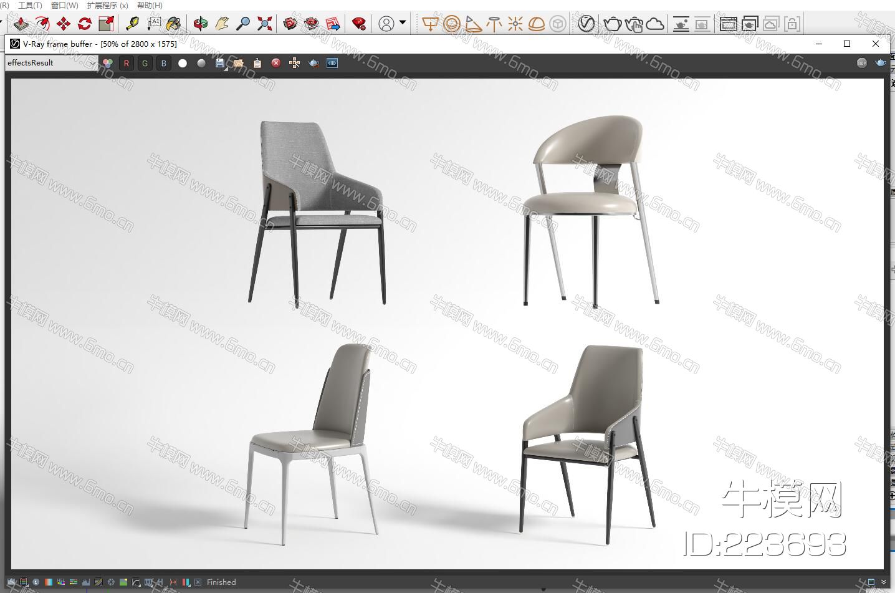
Task: Open the V-Ray Asset Editor
Action: (586, 24)
